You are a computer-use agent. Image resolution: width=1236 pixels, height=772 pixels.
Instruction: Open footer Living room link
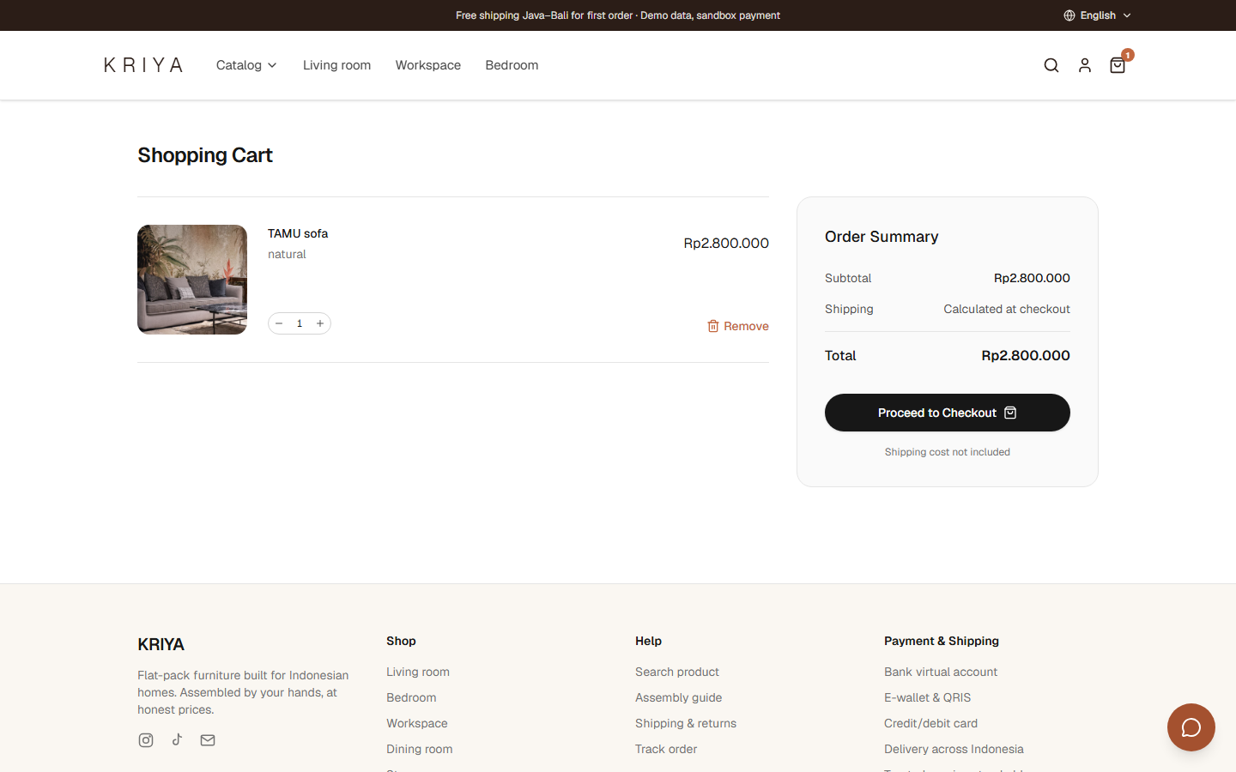pyautogui.click(x=418, y=672)
